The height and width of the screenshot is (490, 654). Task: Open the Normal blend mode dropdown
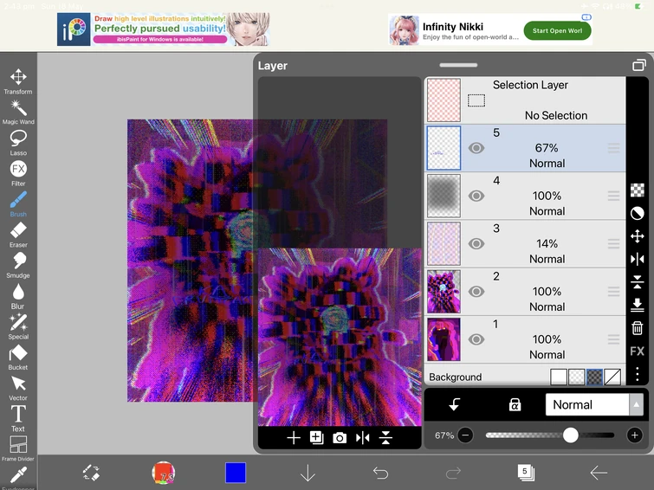586,404
